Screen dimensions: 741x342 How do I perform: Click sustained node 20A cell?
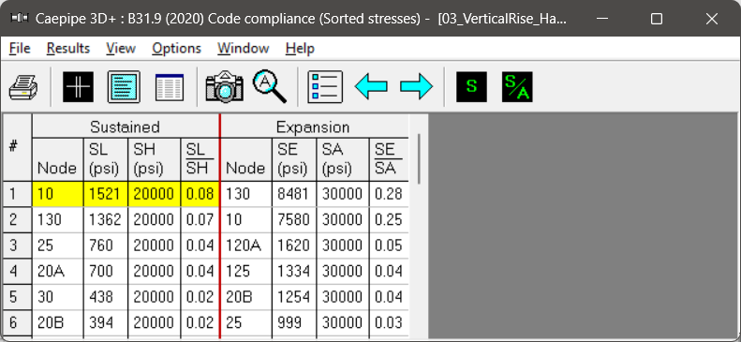(58, 271)
